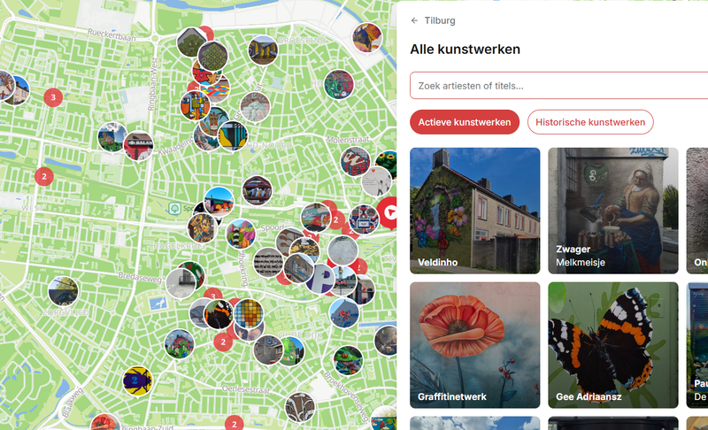
Task: Open the cluster marker labeled 3 near Ringbaan-West
Action: [x=53, y=97]
